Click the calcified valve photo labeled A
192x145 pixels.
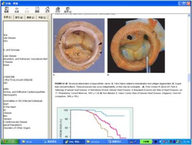click(79, 45)
